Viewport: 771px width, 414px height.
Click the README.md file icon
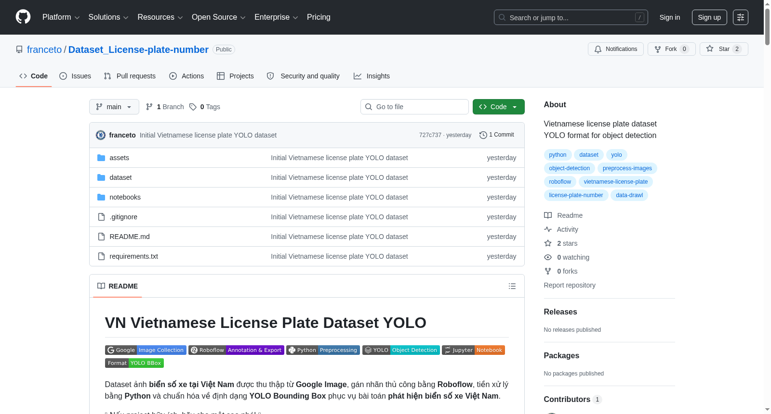[101, 237]
